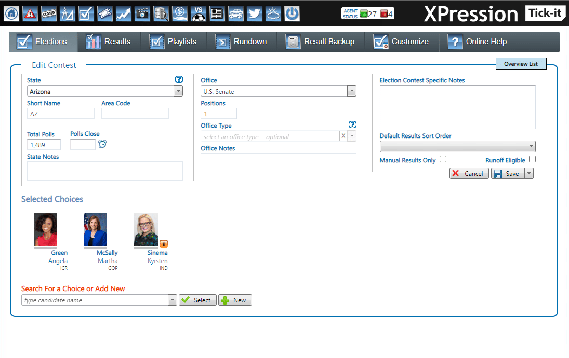Viewport: 569px width, 358px height.
Task: Click the Total Polls field showing 1,489
Action: [x=44, y=145]
